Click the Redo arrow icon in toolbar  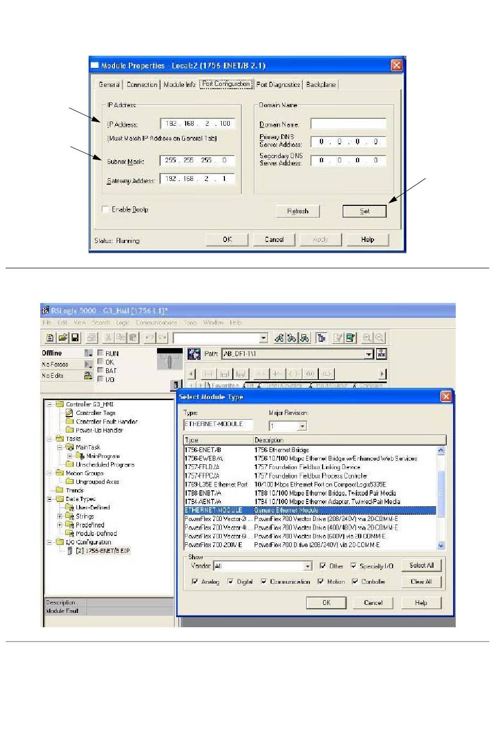162,338
